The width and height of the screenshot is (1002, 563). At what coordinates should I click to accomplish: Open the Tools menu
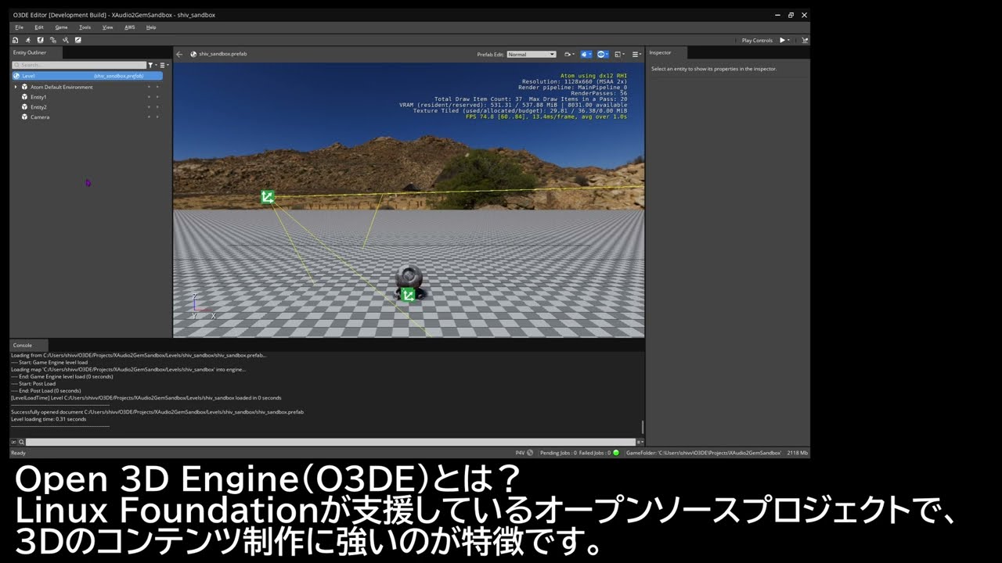[85, 27]
